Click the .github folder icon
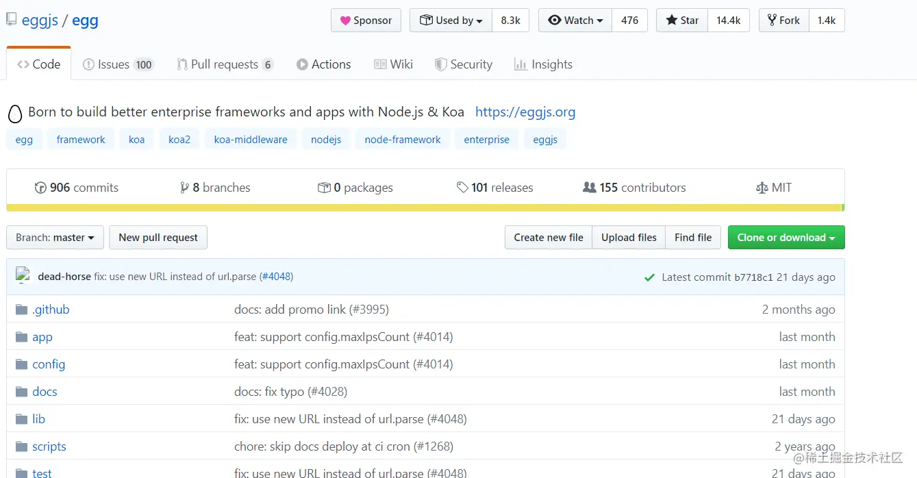Viewport: 917px width, 478px height. (21, 310)
